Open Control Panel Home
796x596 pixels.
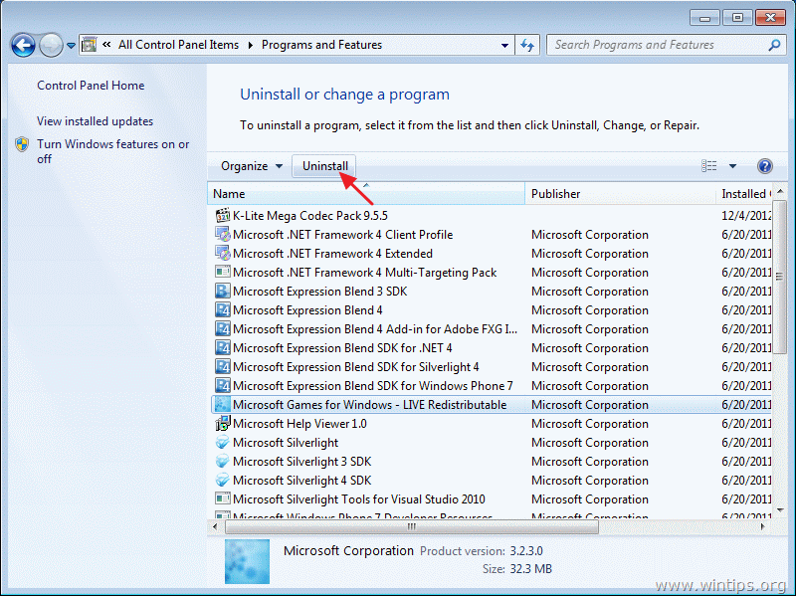point(91,86)
